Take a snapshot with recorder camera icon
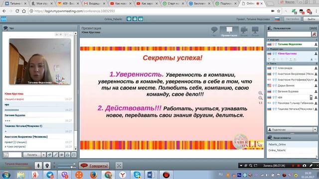Viewport: 319px width, 179px height. coord(305,166)
